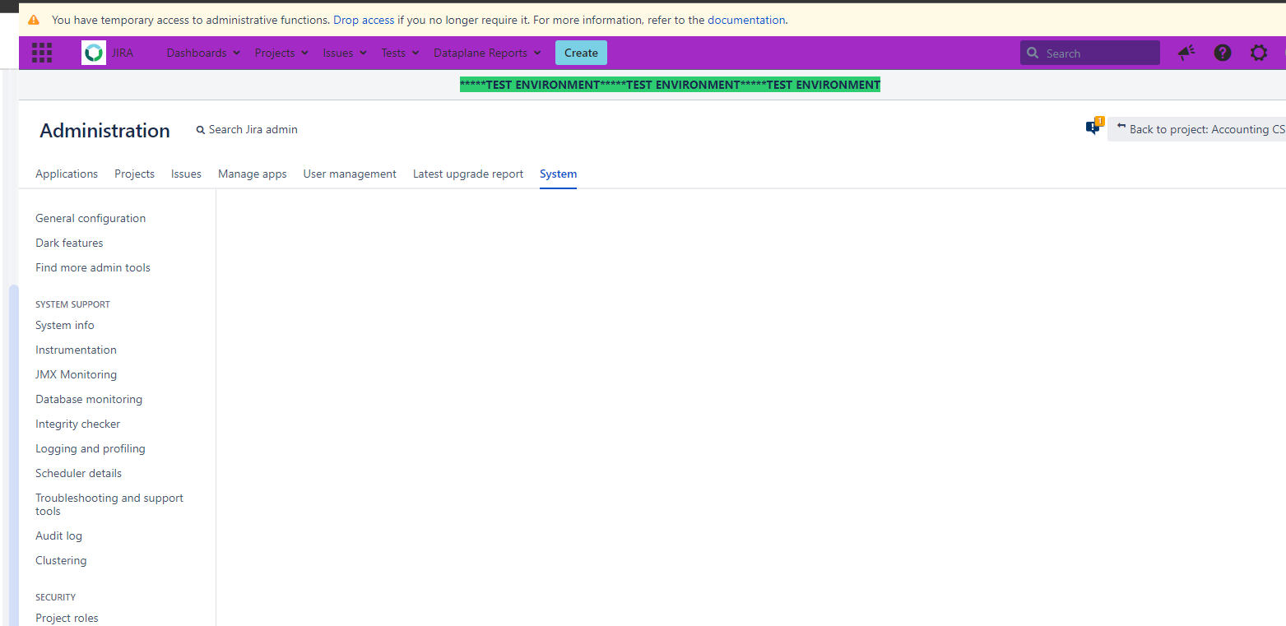Viewport: 1286px width, 626px height.
Task: Expand the Tests dropdown menu
Action: coord(400,53)
